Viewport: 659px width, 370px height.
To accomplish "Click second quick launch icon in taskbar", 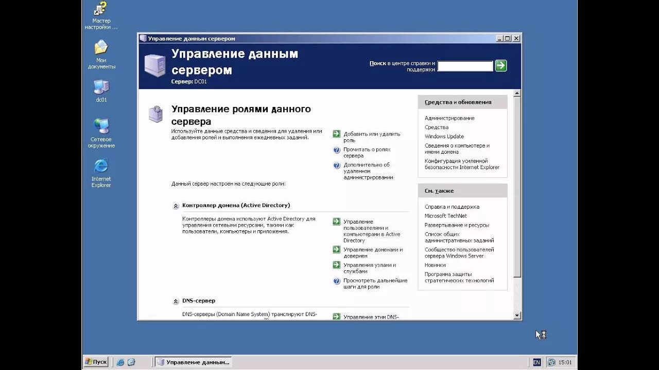I will pos(131,362).
